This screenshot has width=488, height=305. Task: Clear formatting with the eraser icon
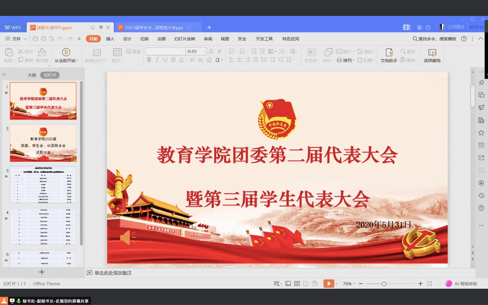click(x=209, y=60)
